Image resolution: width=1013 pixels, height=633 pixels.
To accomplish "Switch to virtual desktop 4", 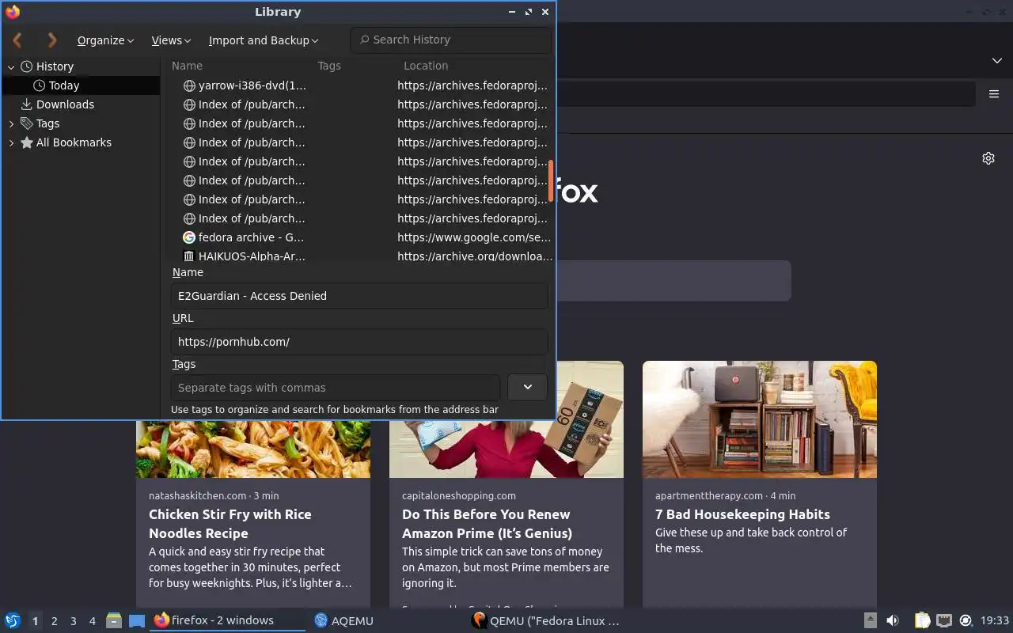I will click(x=92, y=621).
